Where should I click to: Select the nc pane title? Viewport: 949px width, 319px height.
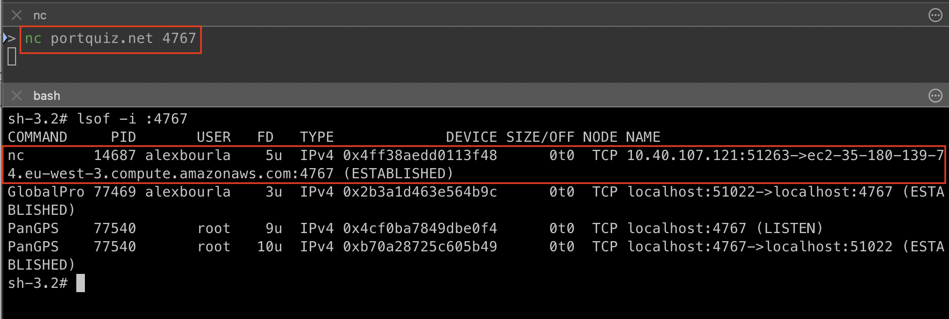point(40,16)
